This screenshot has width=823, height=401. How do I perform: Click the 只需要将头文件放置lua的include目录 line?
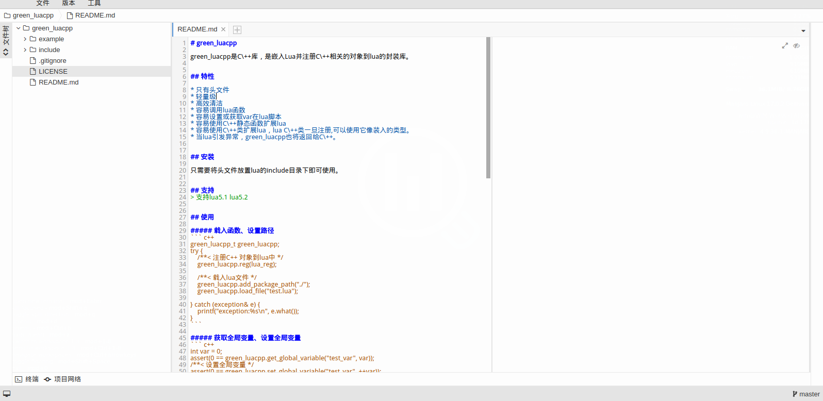266,171
